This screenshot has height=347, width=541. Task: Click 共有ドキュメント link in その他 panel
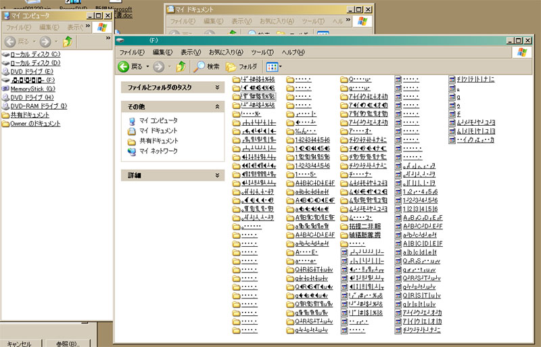[159, 141]
